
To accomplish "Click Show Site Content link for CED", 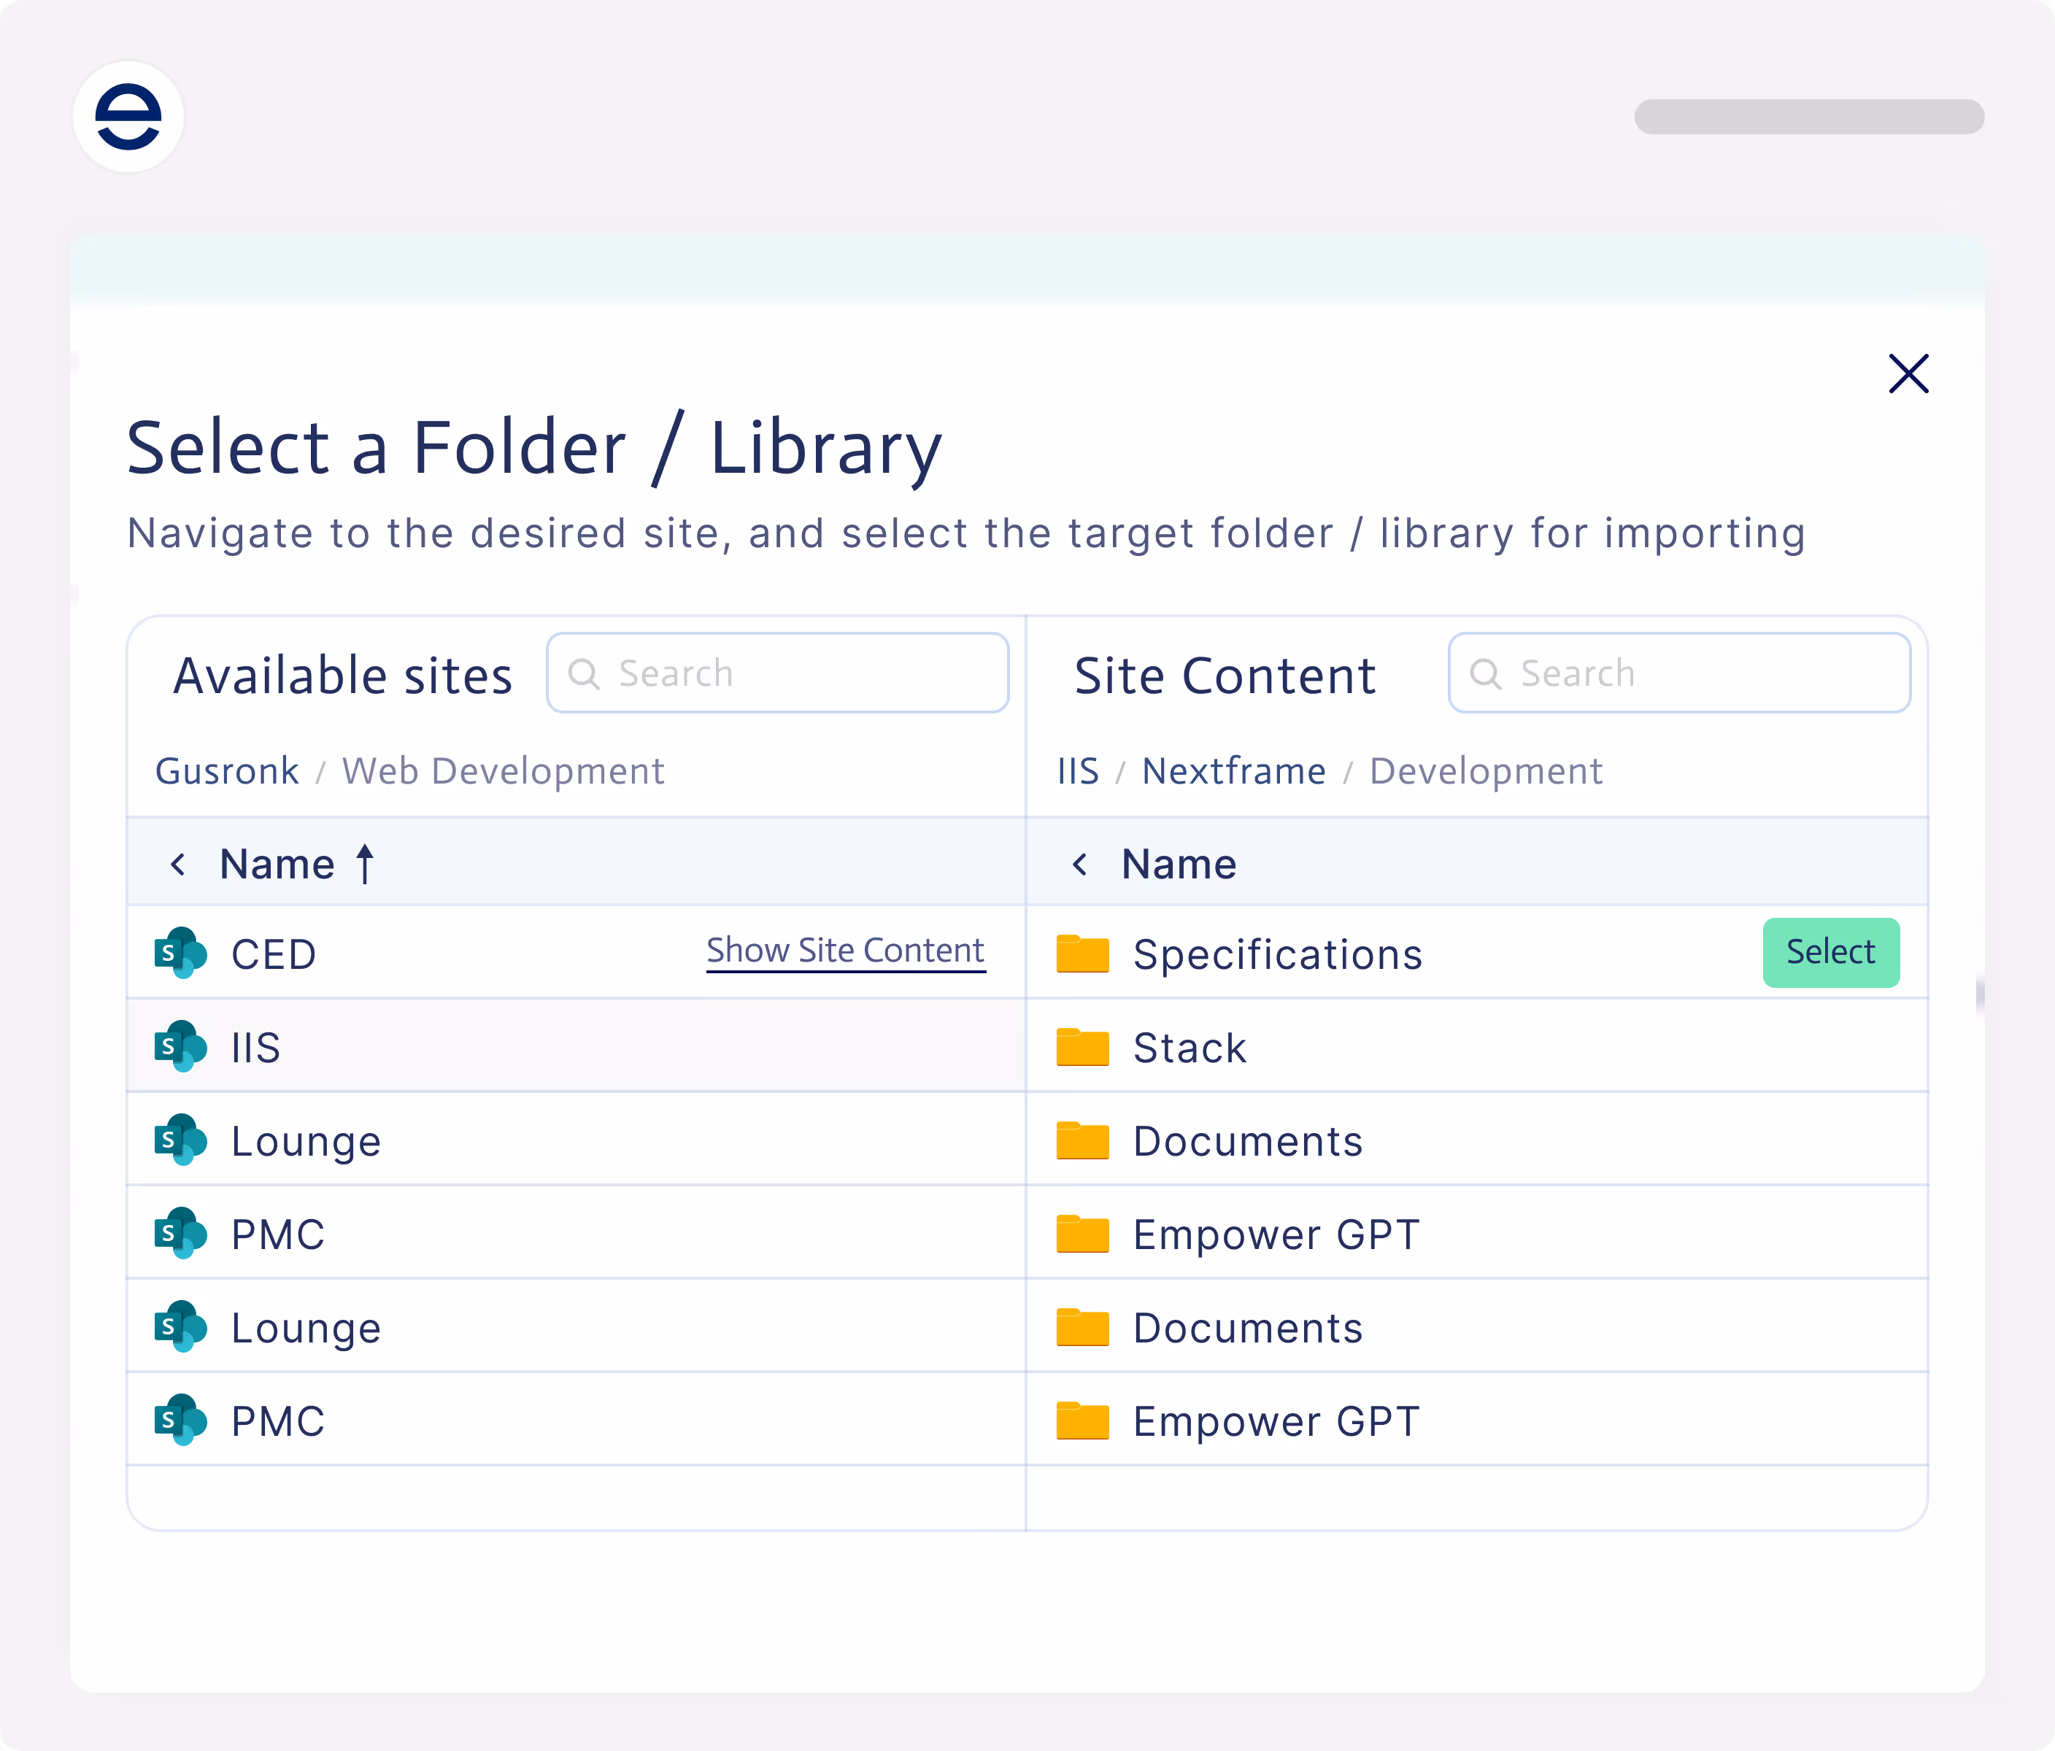I will point(845,951).
